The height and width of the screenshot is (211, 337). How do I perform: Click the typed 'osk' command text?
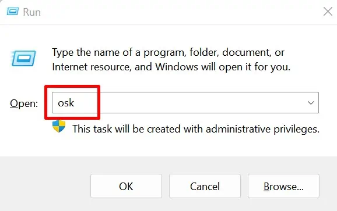point(66,103)
